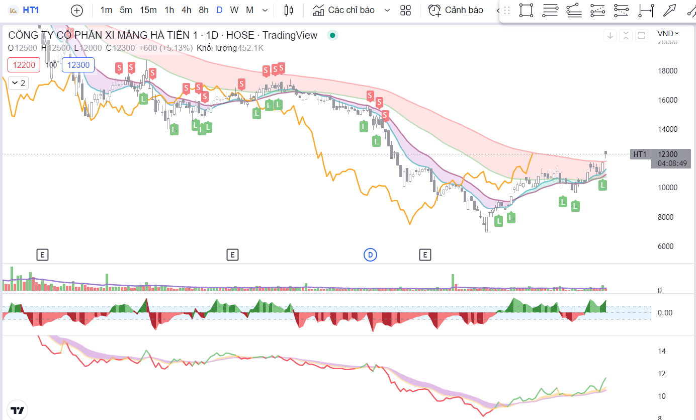Select the 1m timeframe
696x420 pixels.
(x=106, y=10)
